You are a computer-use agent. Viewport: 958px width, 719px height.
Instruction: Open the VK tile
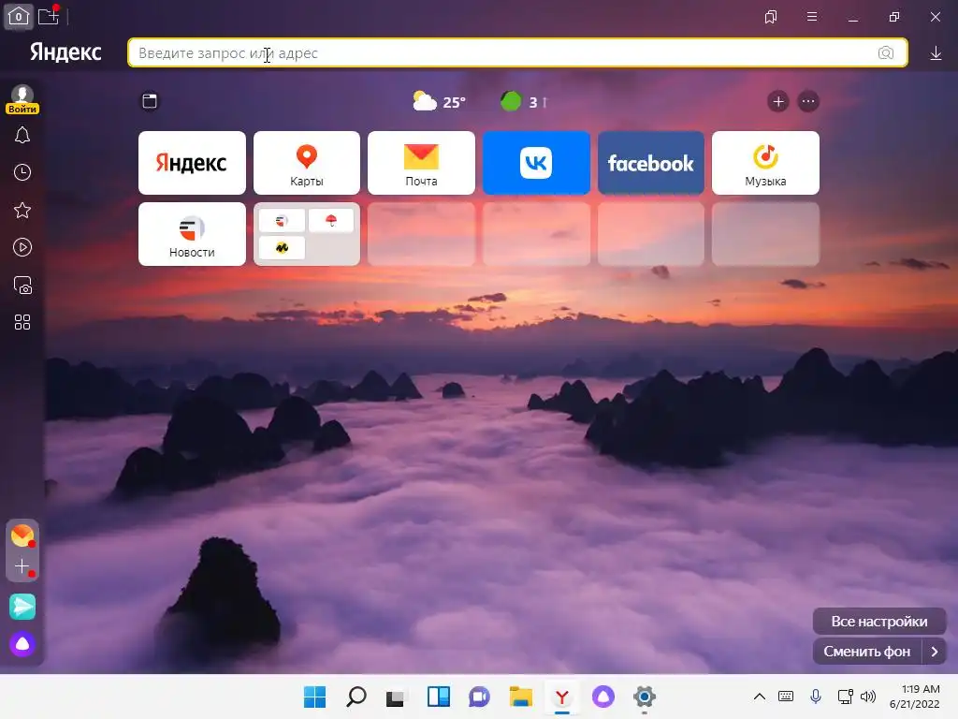coord(536,163)
